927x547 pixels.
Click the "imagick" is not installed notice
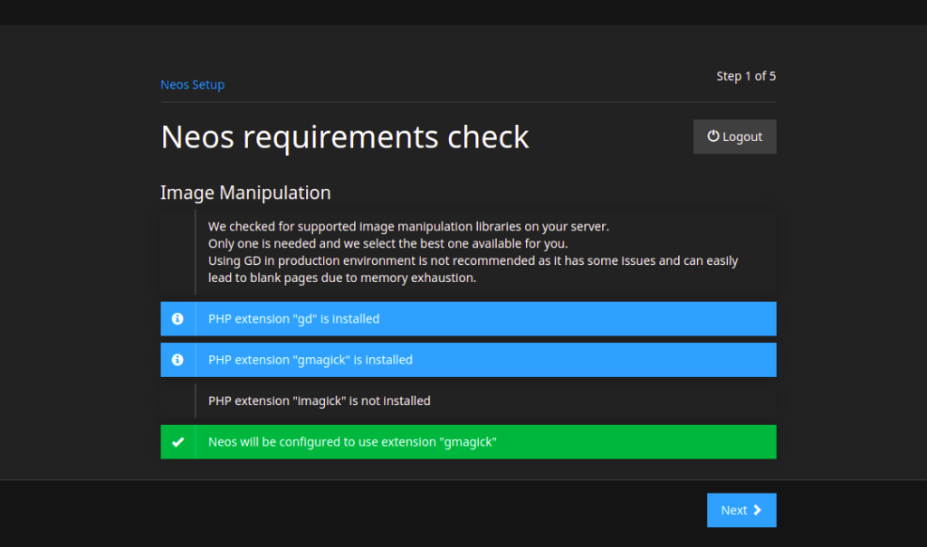(x=468, y=401)
